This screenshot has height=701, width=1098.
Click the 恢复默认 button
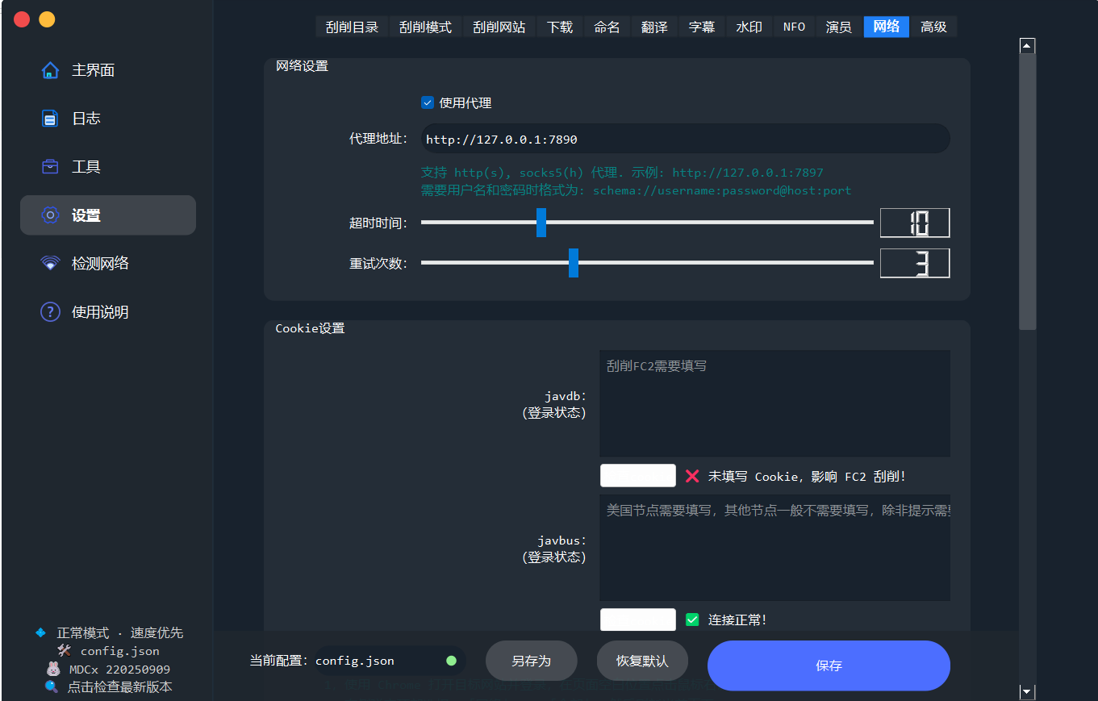tap(642, 661)
